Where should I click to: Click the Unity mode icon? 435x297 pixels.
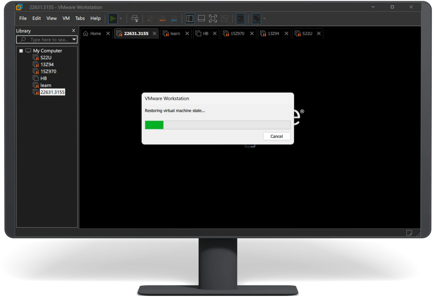(224, 19)
